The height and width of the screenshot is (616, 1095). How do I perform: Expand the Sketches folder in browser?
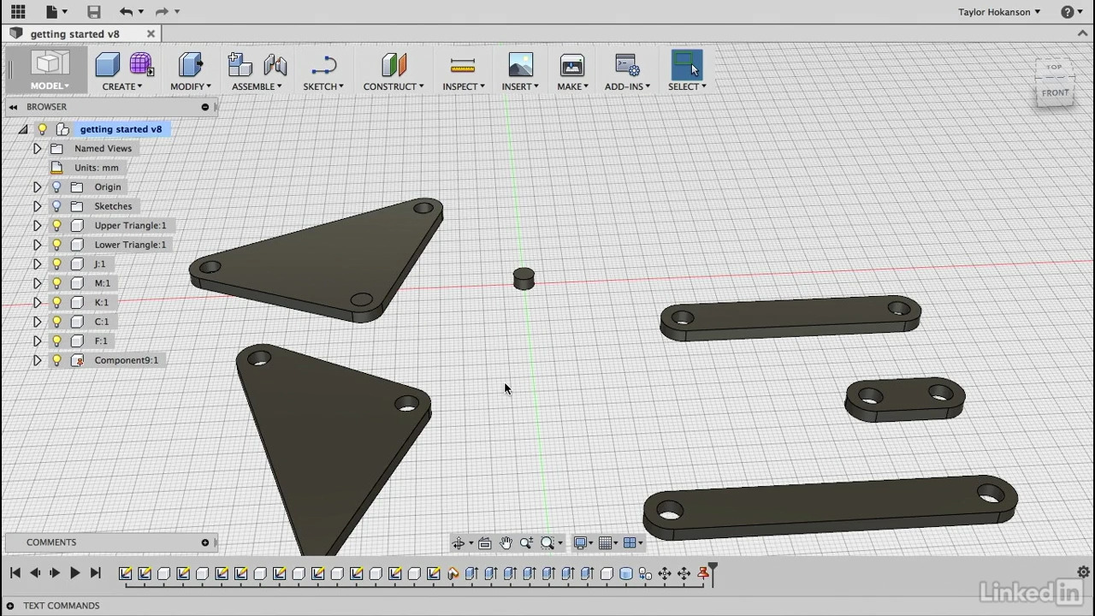click(x=37, y=206)
